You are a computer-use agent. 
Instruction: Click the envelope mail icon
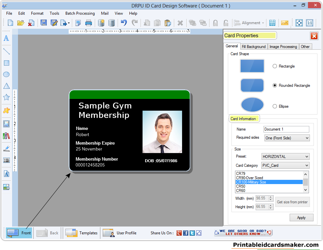tap(285, 23)
